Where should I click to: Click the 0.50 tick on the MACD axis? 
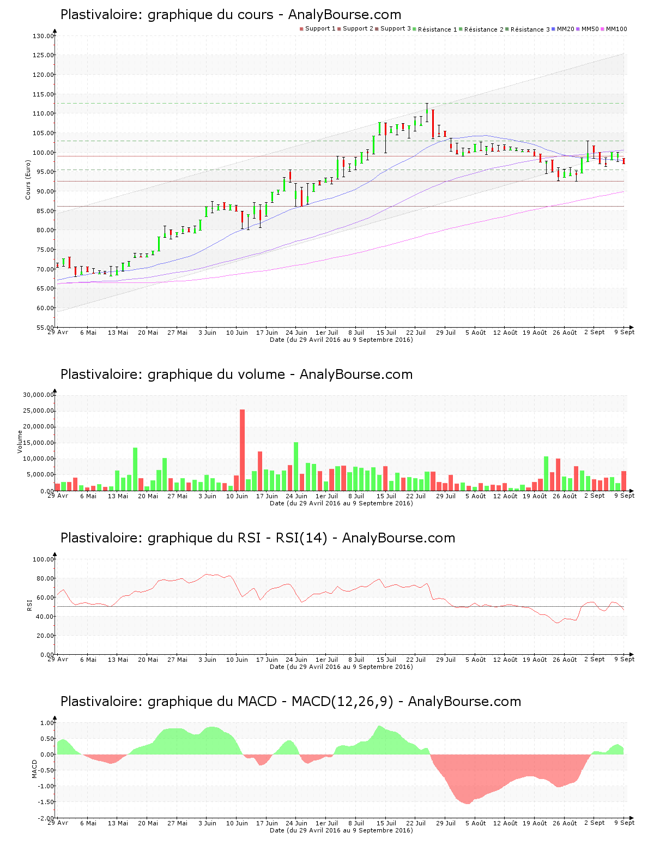point(47,739)
